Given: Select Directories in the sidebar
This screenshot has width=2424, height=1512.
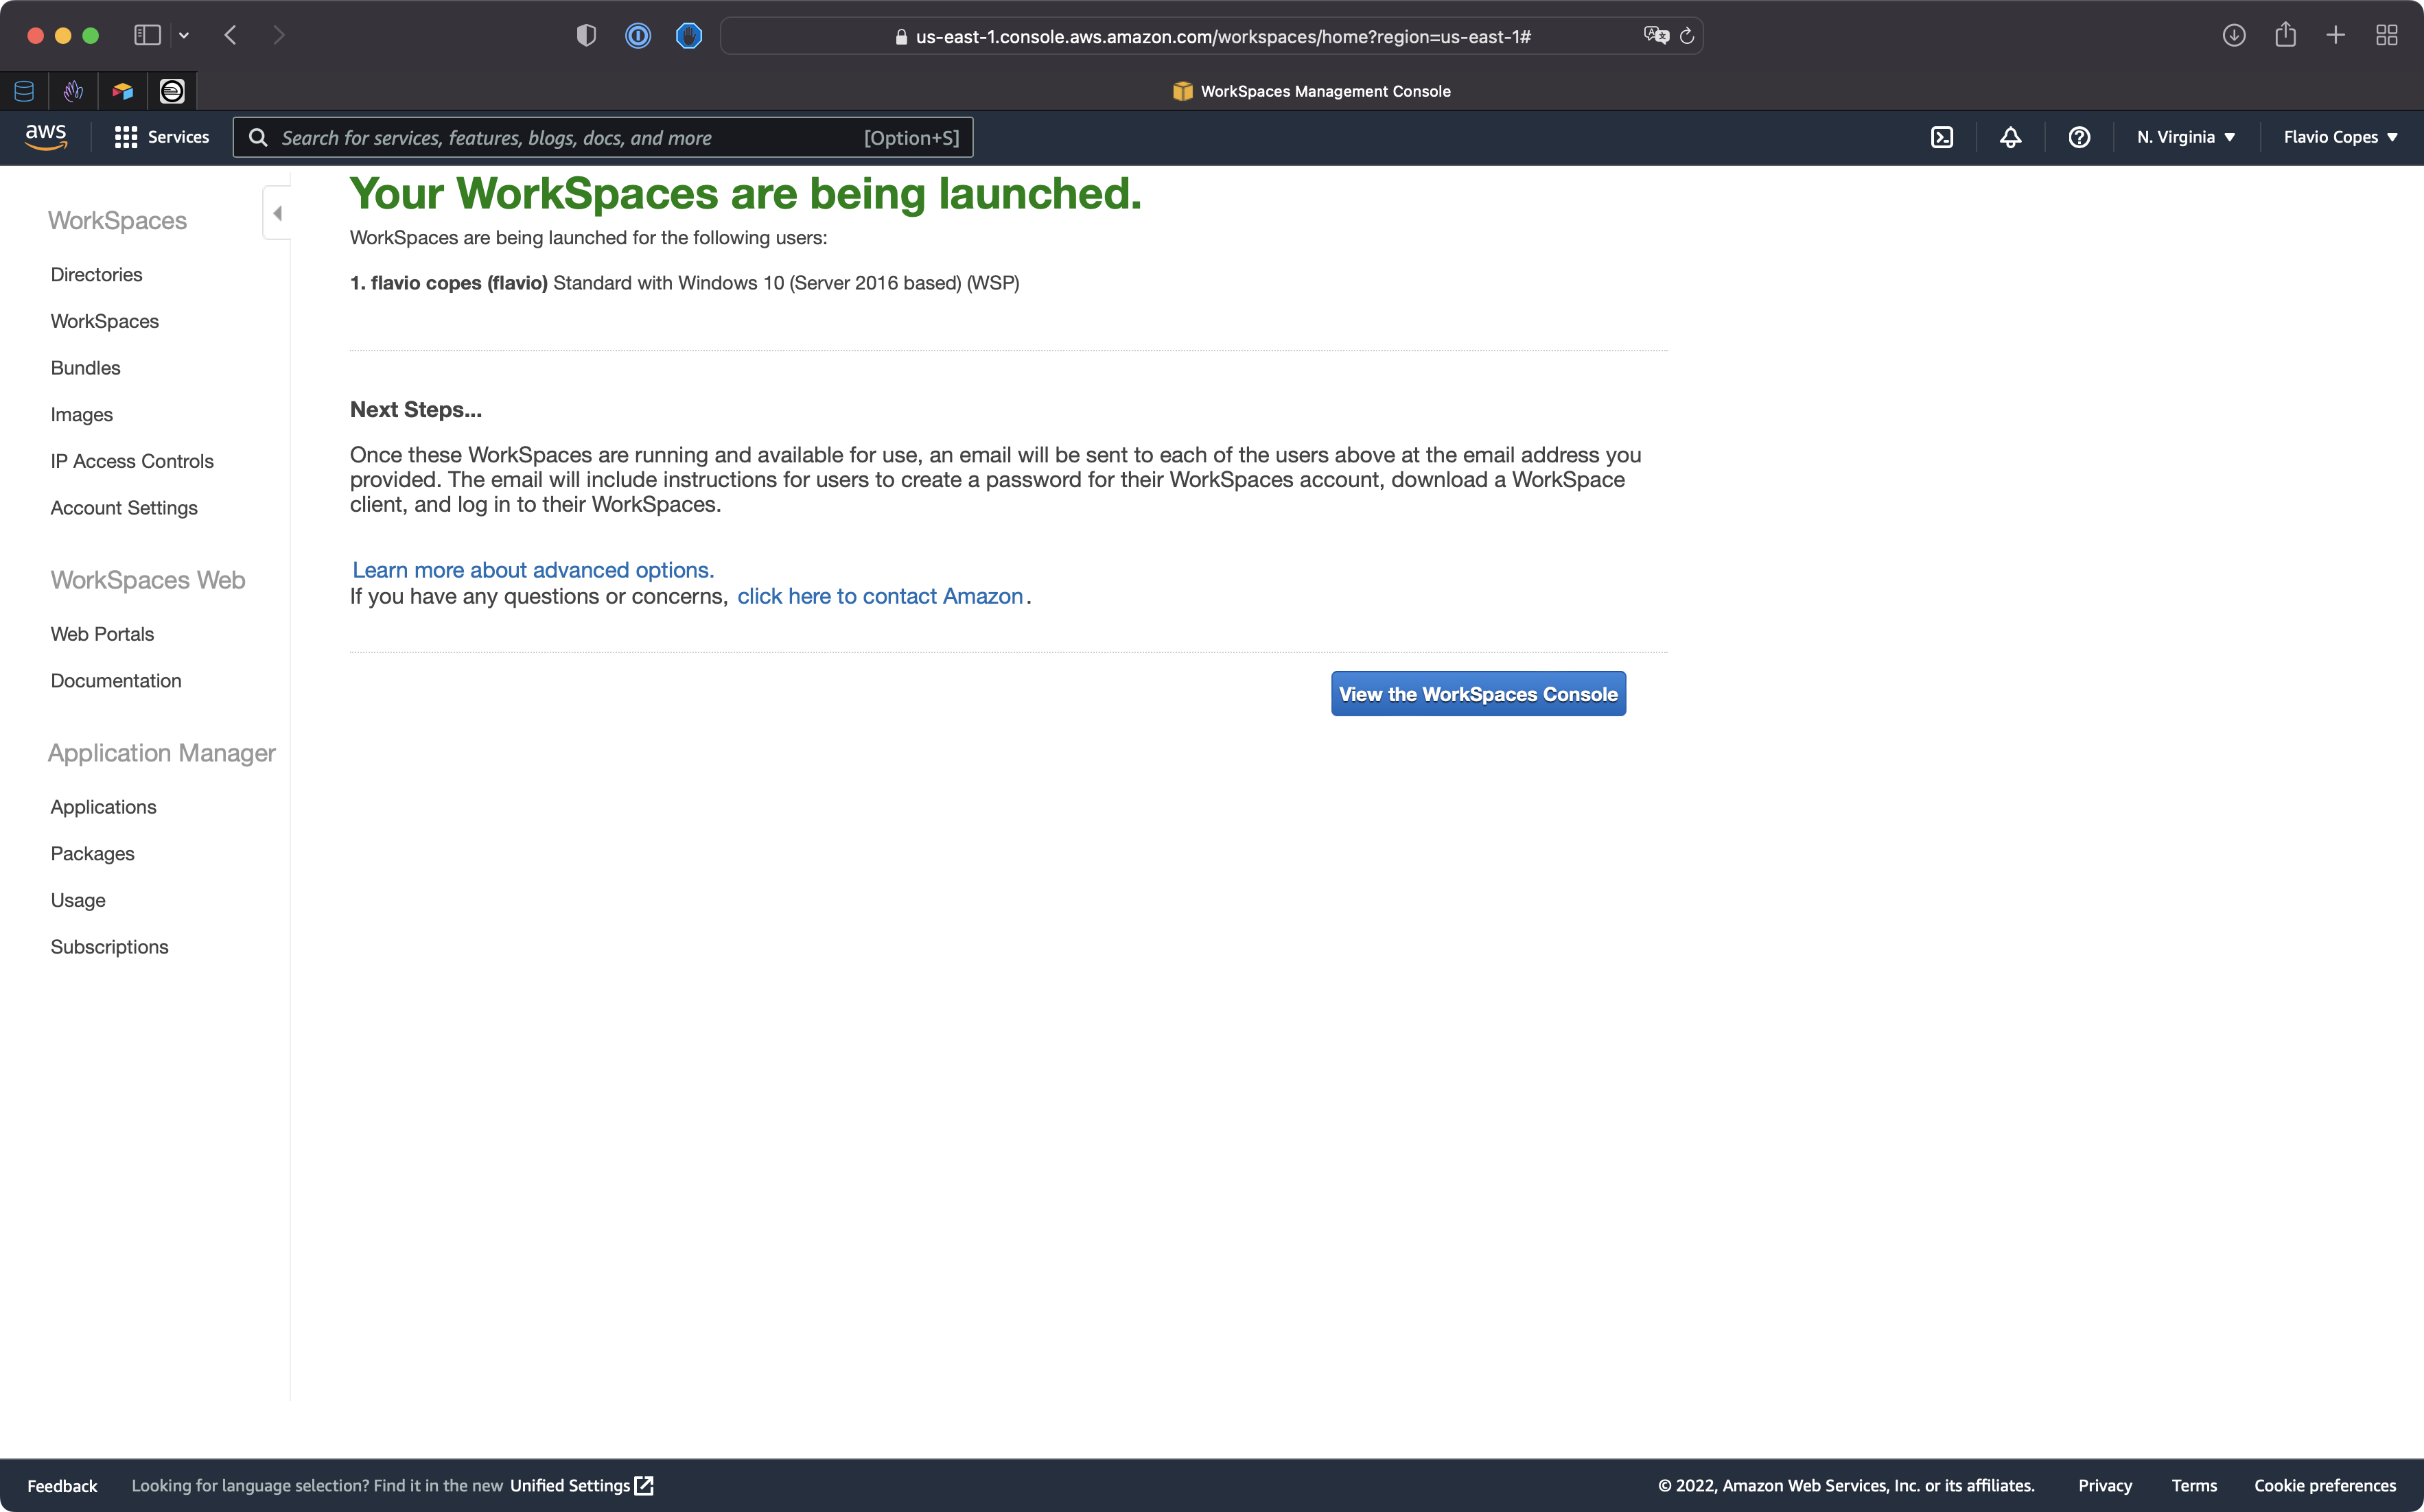Looking at the screenshot, I should coord(96,274).
